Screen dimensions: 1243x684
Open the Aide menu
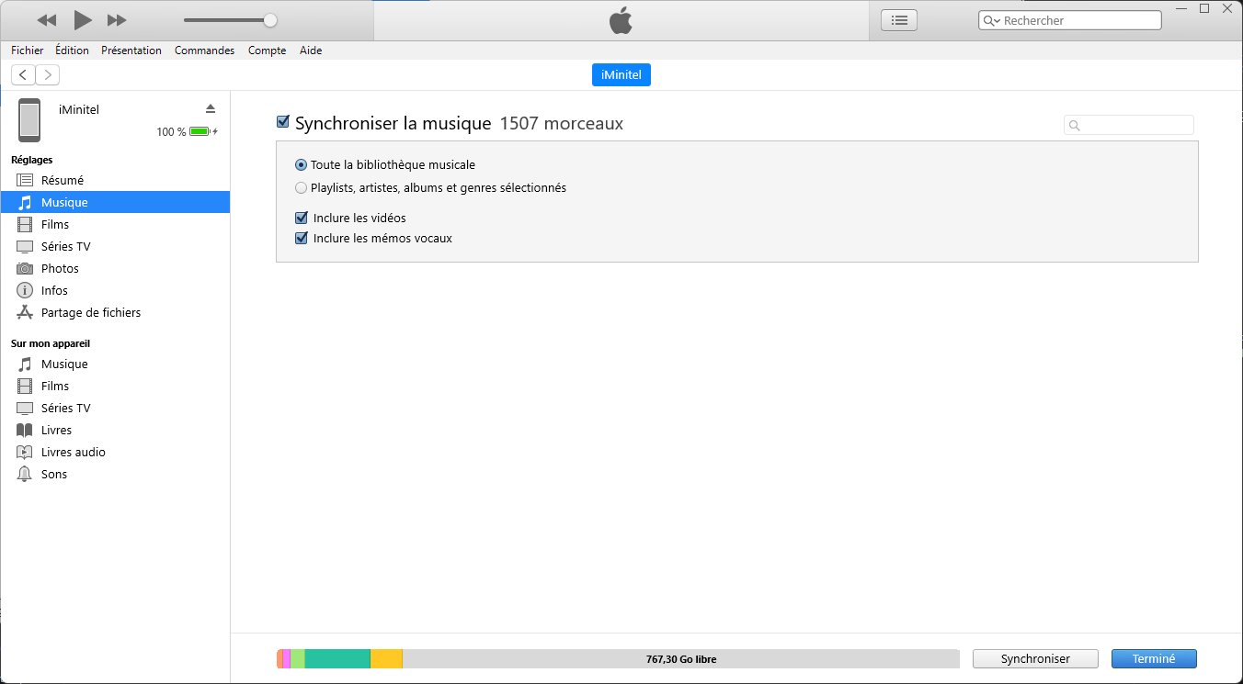[x=311, y=50]
